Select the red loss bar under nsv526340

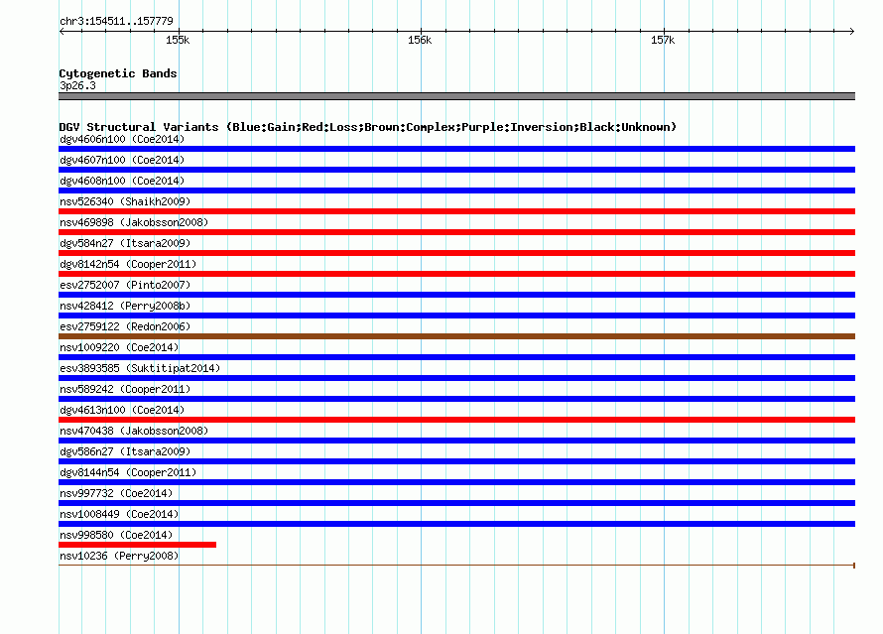tap(456, 211)
